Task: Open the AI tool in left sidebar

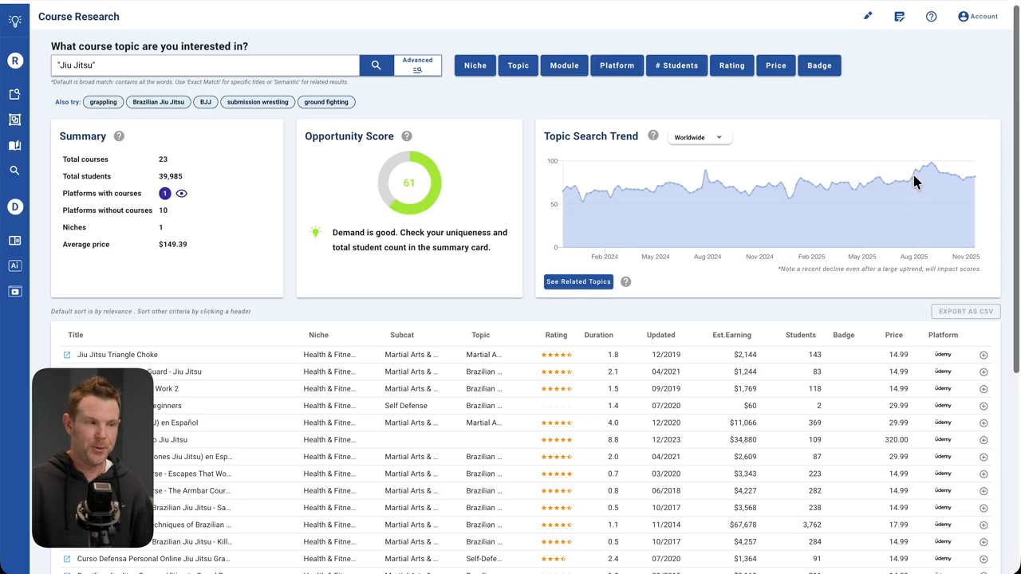Action: (x=14, y=265)
